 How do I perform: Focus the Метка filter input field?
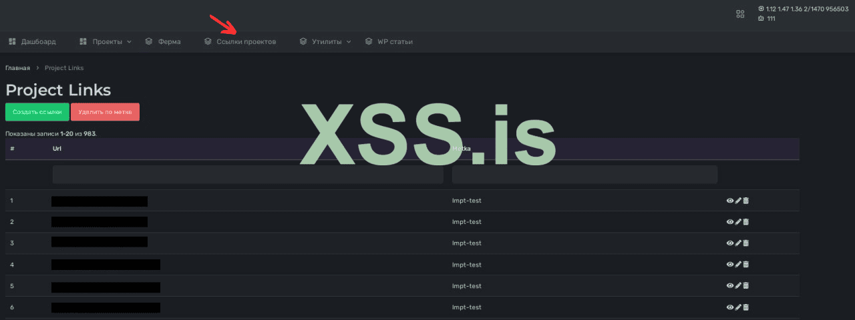584,175
